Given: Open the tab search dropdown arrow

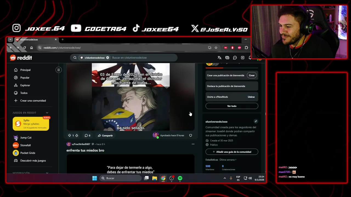Looking at the screenshot, I should (10, 39).
